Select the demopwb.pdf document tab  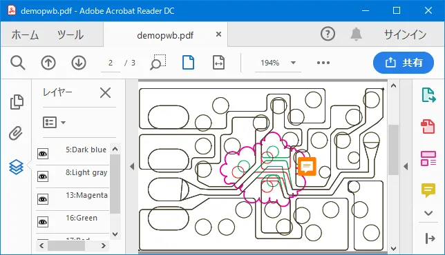click(165, 35)
